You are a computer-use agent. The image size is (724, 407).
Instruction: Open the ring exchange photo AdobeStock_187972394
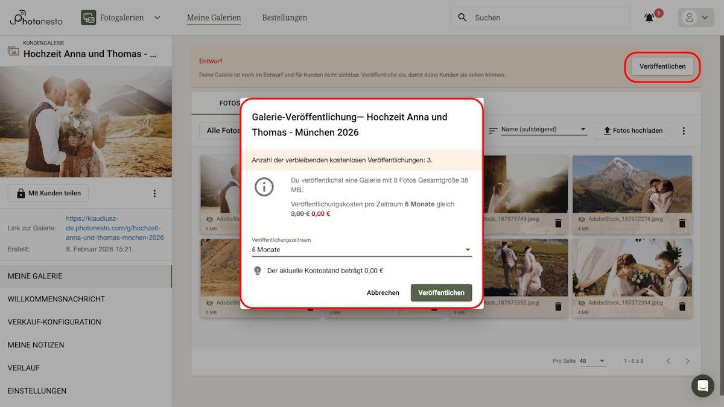point(632,267)
